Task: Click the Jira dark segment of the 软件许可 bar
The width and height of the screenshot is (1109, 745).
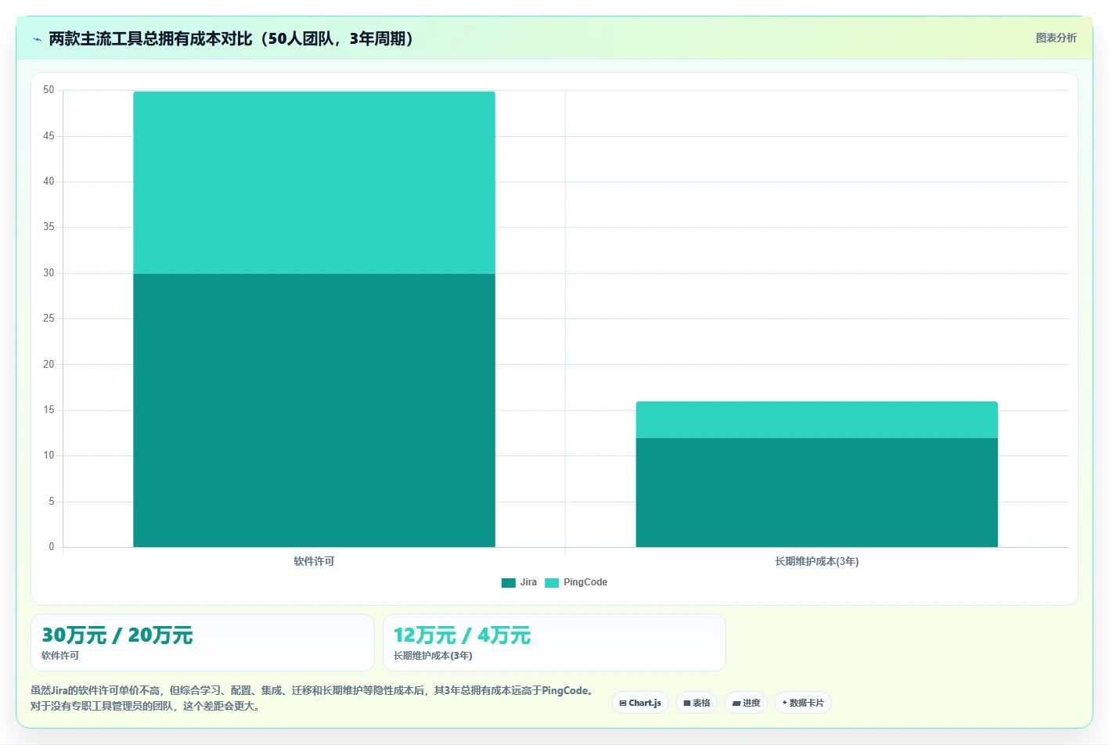Action: 314,410
